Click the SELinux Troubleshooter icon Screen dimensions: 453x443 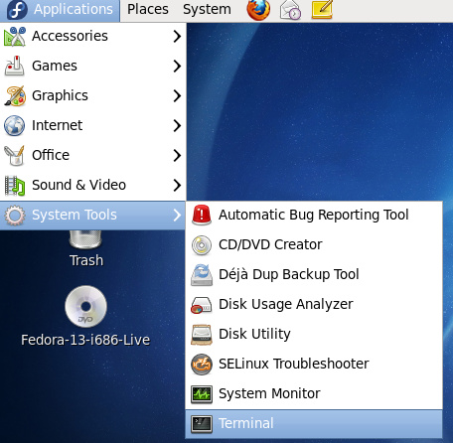(x=202, y=365)
